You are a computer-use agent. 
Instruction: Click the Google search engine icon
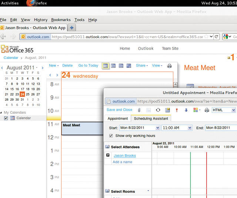226,37
